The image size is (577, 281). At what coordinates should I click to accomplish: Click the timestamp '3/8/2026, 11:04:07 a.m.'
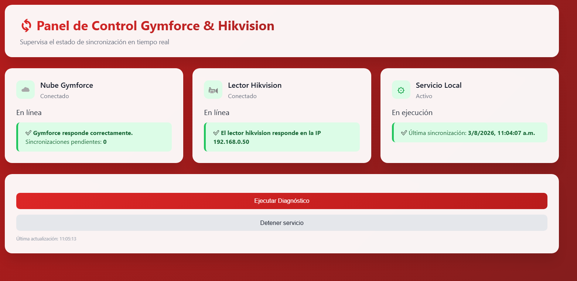501,133
